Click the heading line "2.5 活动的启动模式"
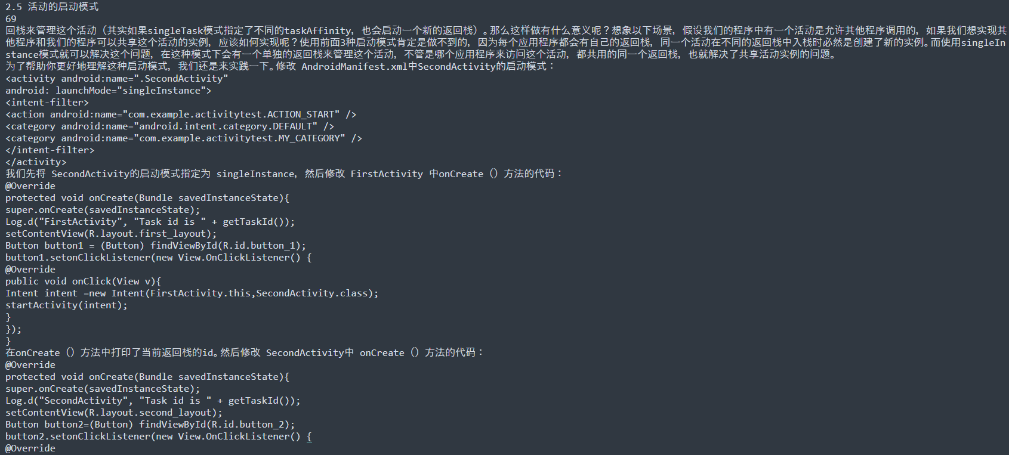The image size is (1009, 455). pos(52,7)
